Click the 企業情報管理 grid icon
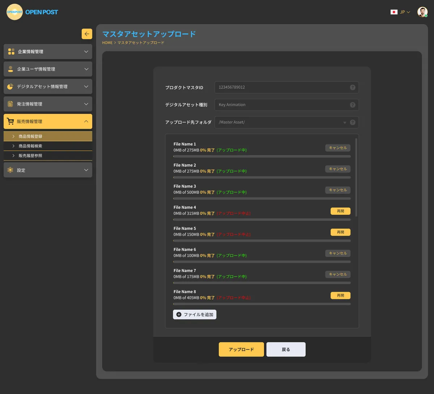The height and width of the screenshot is (394, 434). pyautogui.click(x=11, y=52)
